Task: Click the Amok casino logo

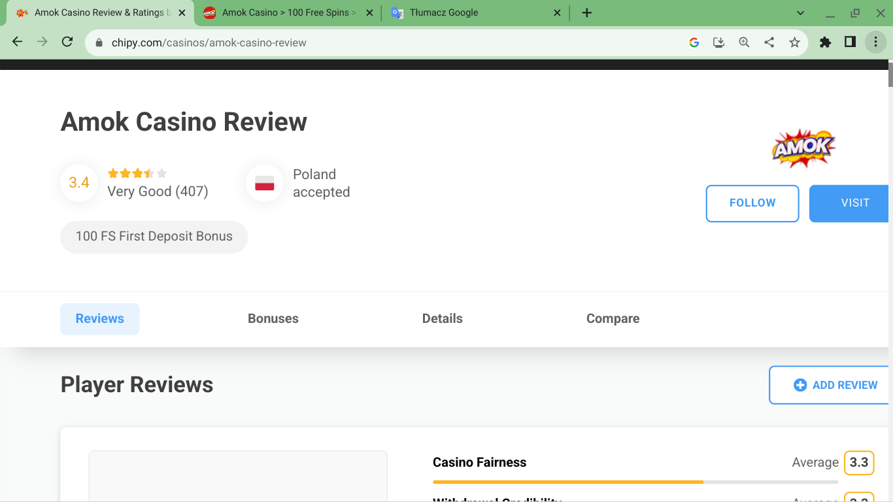Action: [803, 148]
